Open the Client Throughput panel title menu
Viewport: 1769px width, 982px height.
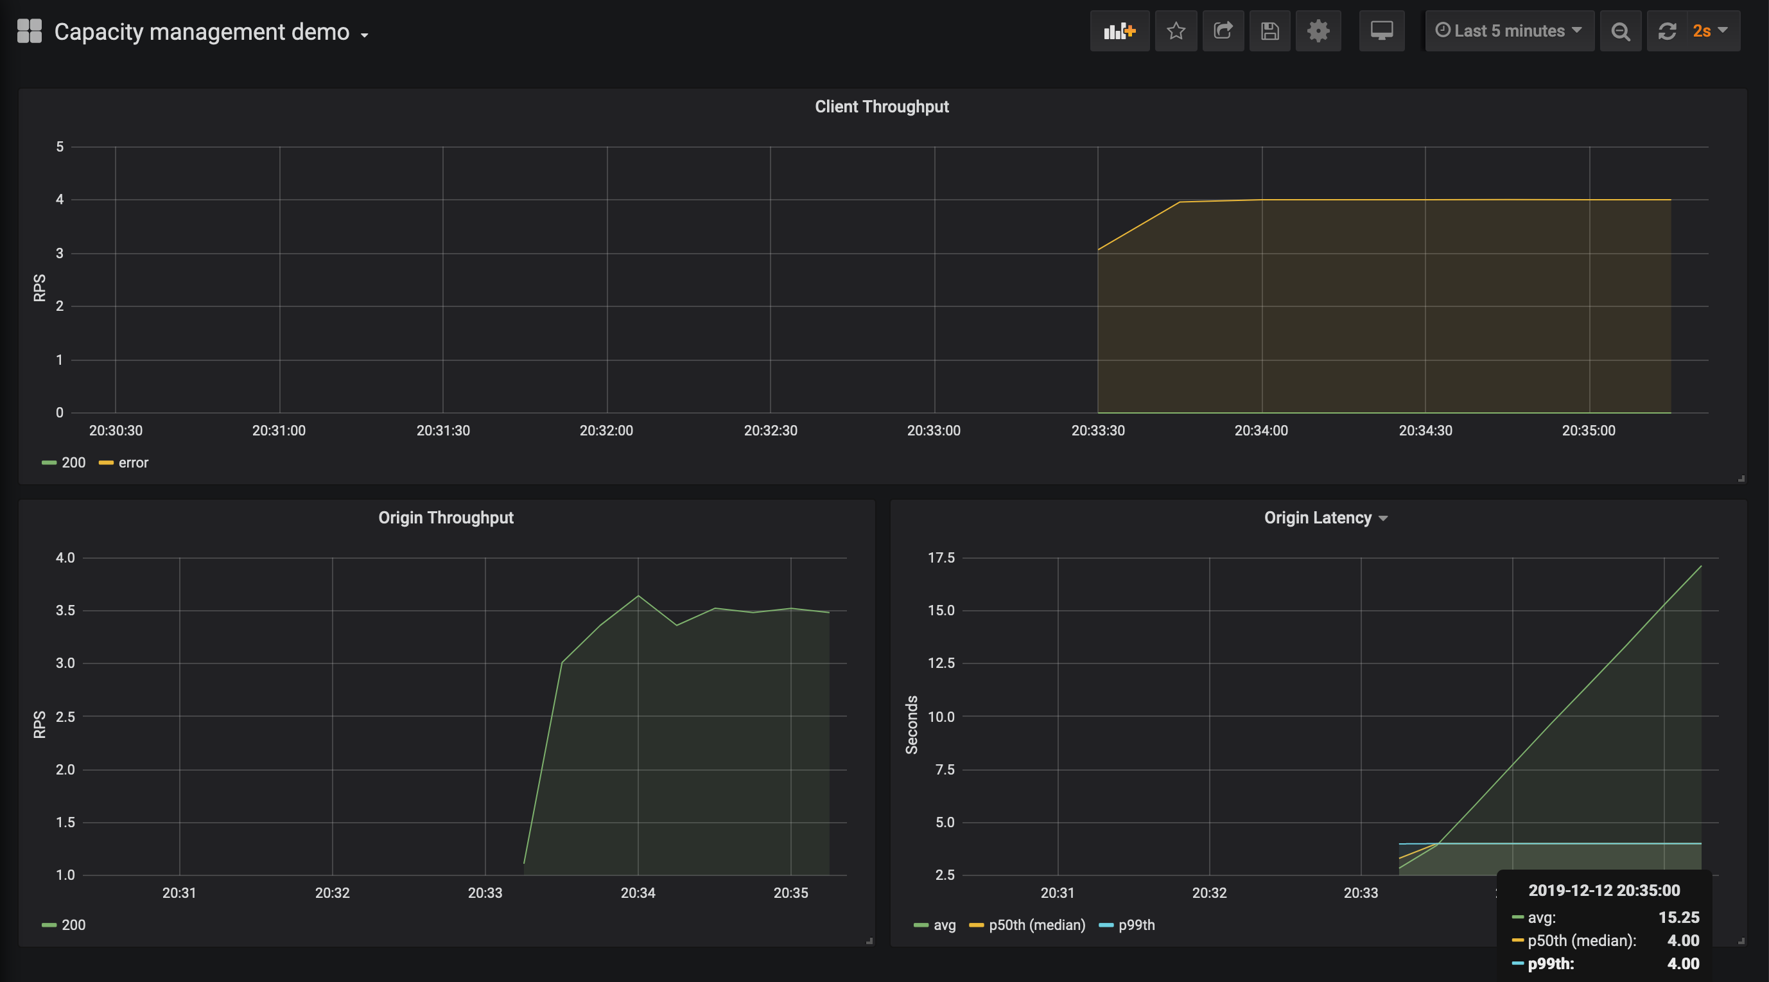pyautogui.click(x=882, y=107)
